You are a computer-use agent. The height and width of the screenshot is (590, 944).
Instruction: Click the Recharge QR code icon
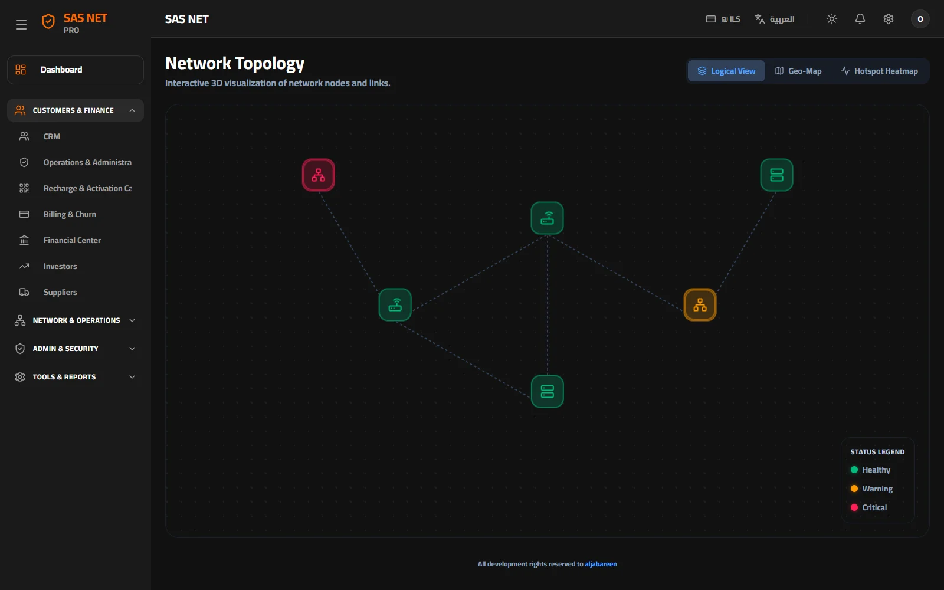(24, 188)
